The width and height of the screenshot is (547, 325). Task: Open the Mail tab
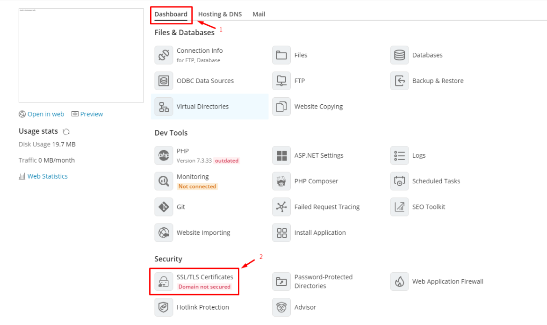tap(259, 14)
